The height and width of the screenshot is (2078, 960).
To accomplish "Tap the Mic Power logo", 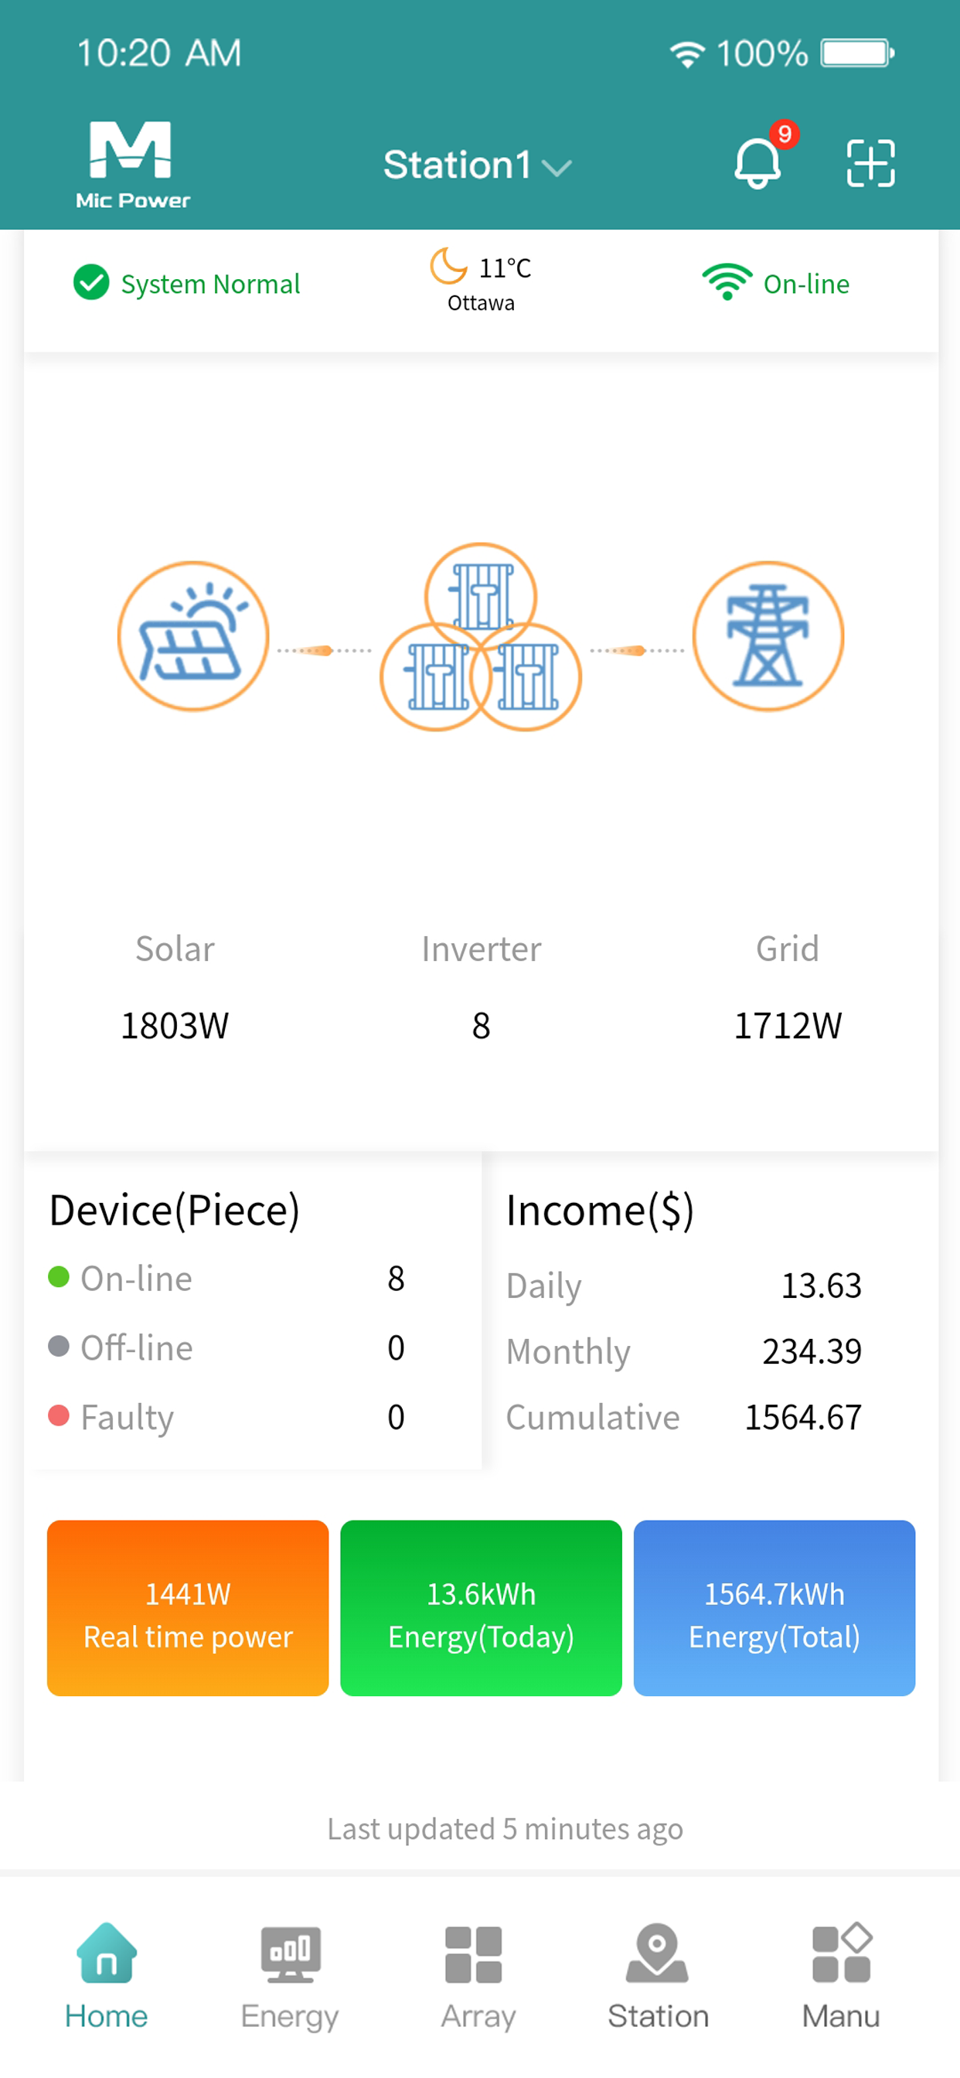I will [x=133, y=165].
